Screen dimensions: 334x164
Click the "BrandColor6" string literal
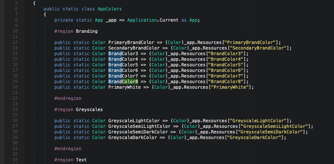point(226,70)
